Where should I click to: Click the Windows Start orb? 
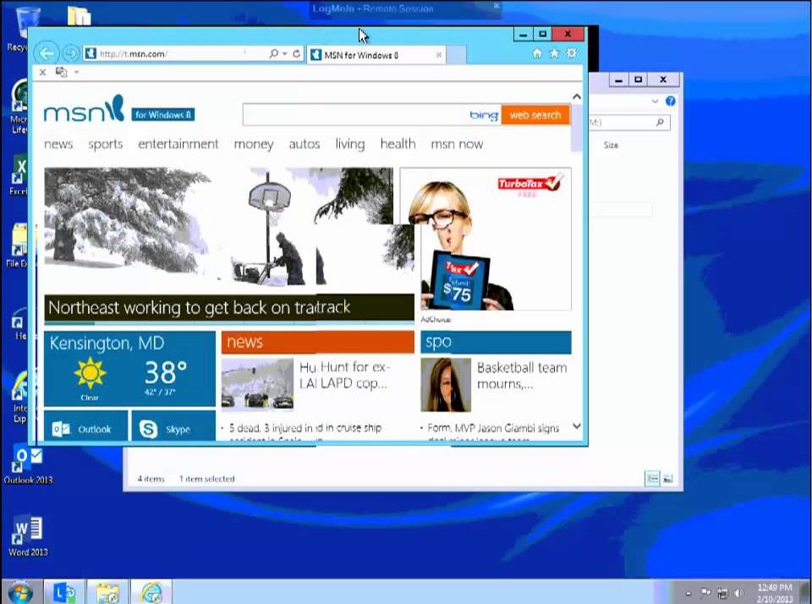[x=19, y=592]
